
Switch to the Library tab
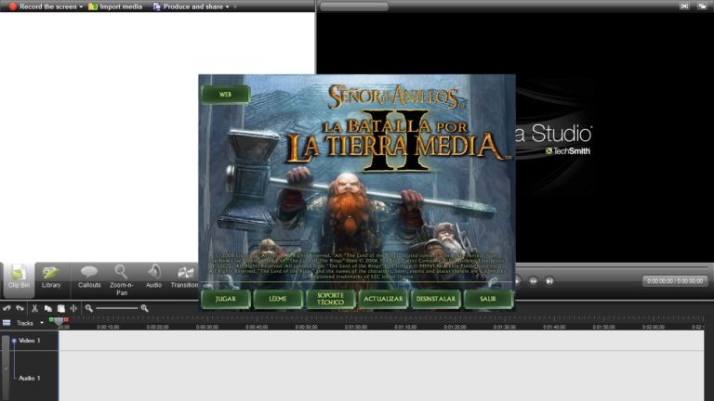pos(51,278)
